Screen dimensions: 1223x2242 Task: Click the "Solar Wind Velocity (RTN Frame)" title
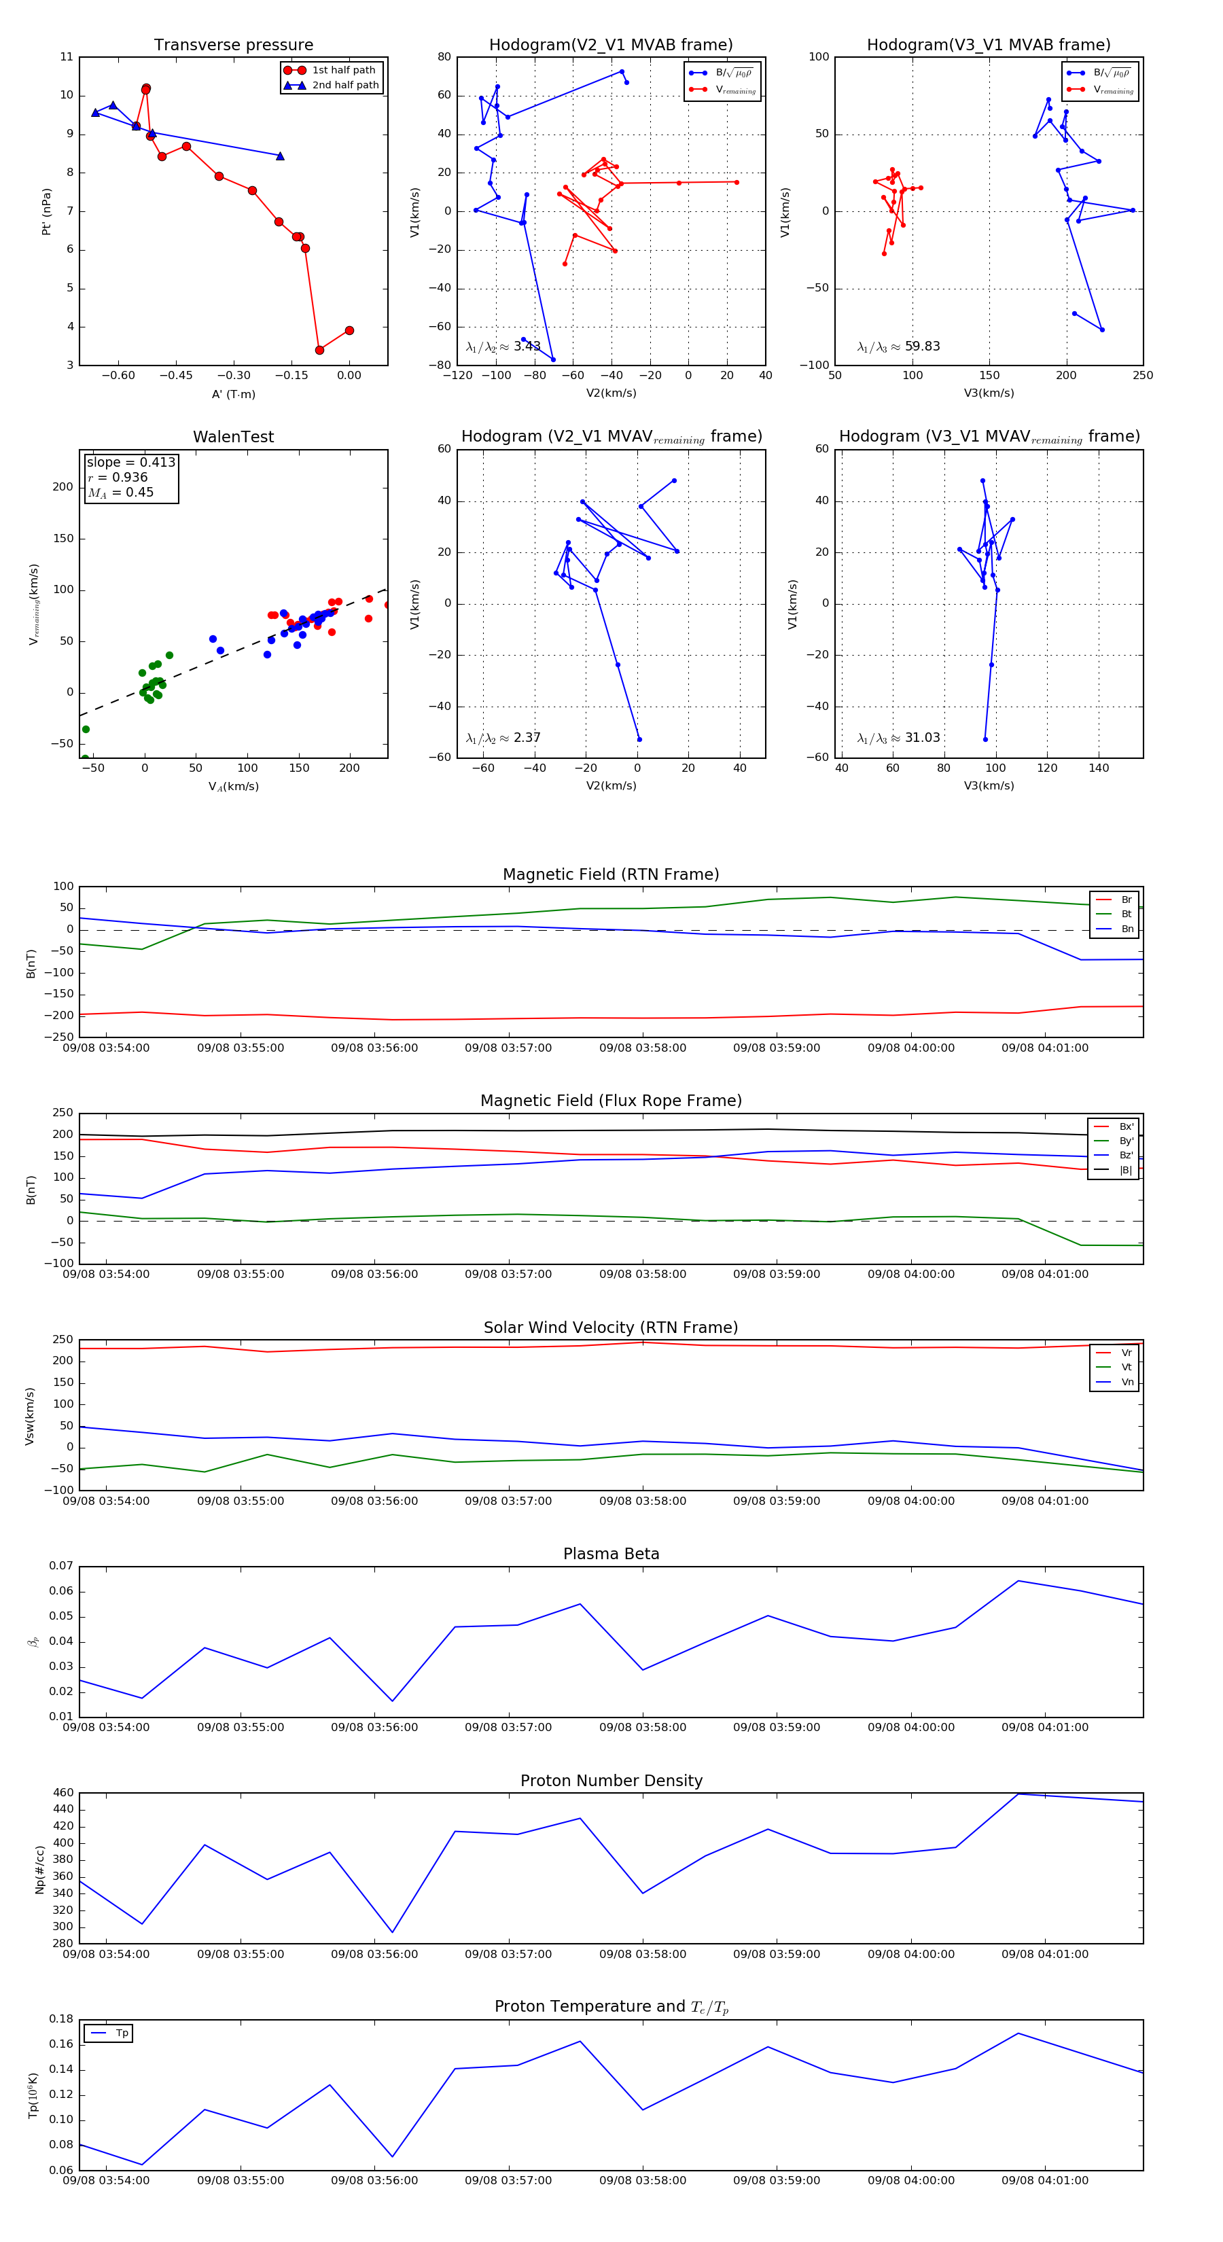pos(611,1328)
